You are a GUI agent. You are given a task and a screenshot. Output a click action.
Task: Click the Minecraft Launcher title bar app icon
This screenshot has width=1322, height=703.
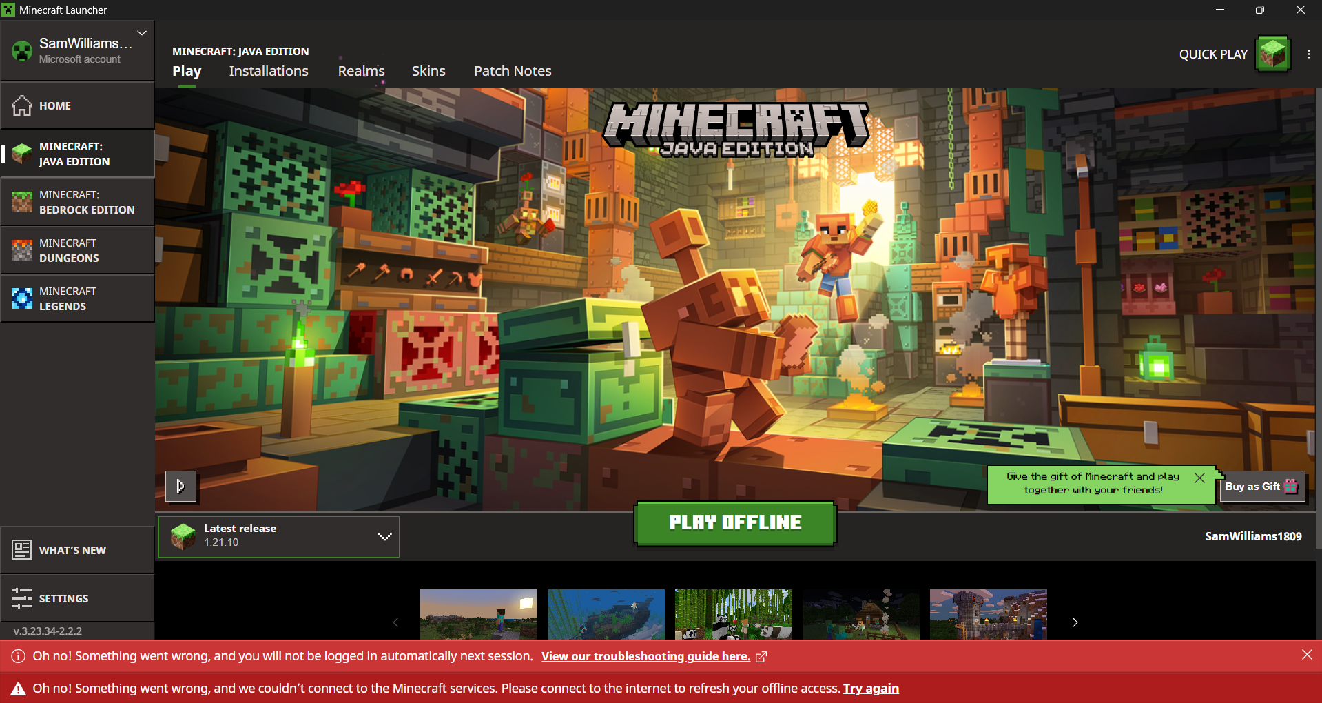pos(8,10)
